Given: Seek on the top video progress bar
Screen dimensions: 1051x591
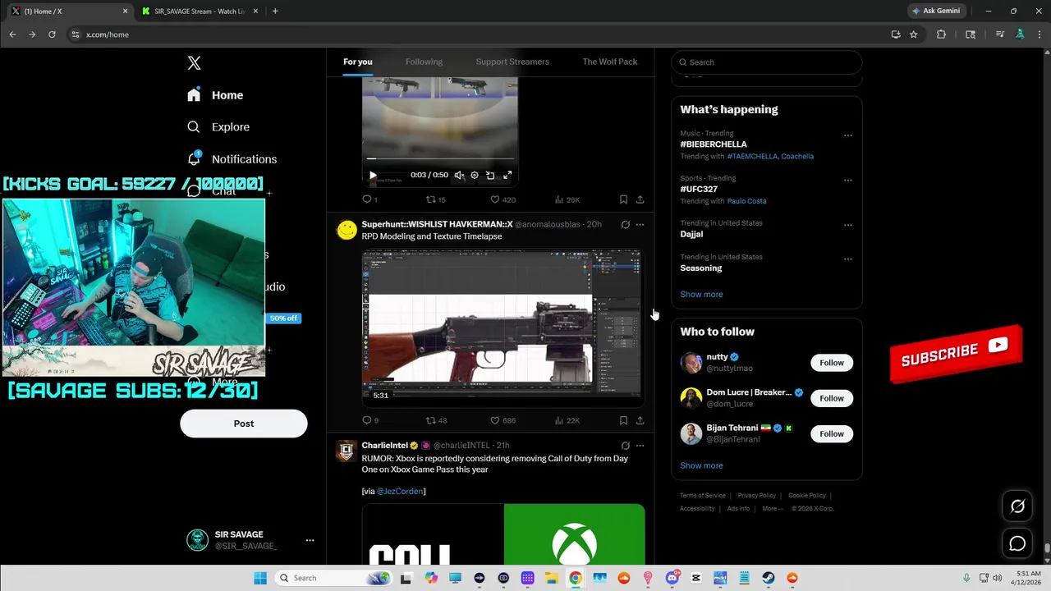Looking at the screenshot, I should tap(440, 158).
